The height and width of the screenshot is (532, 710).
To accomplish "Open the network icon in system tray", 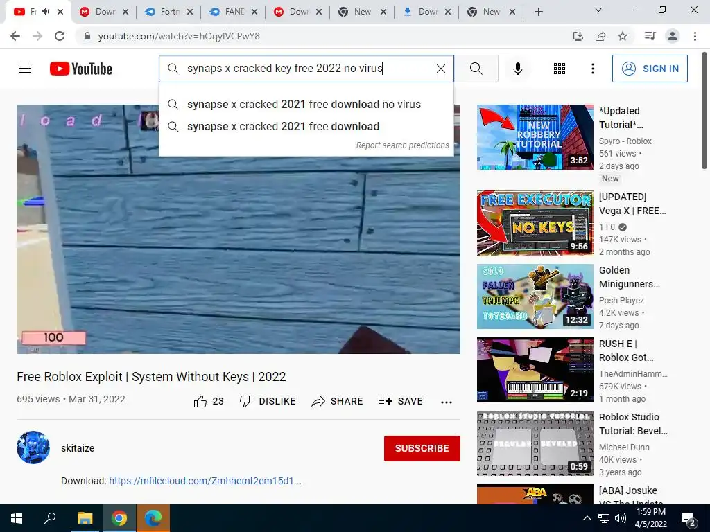I will point(604,518).
